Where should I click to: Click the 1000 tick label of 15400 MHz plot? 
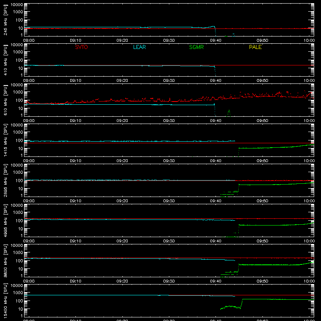pos(18,293)
